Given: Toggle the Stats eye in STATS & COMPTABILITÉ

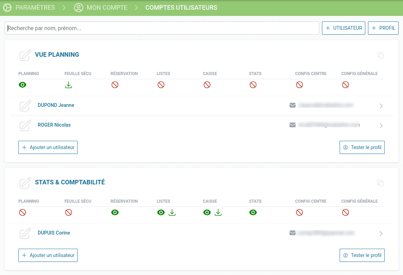Looking at the screenshot, I should pyautogui.click(x=253, y=212).
